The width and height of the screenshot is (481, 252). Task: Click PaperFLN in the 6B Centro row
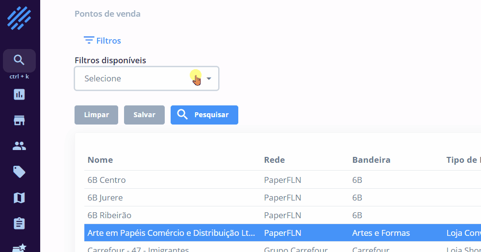tap(282, 180)
